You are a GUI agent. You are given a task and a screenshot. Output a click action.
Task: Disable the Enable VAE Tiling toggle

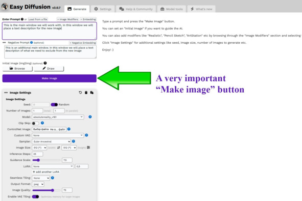(x=35, y=196)
